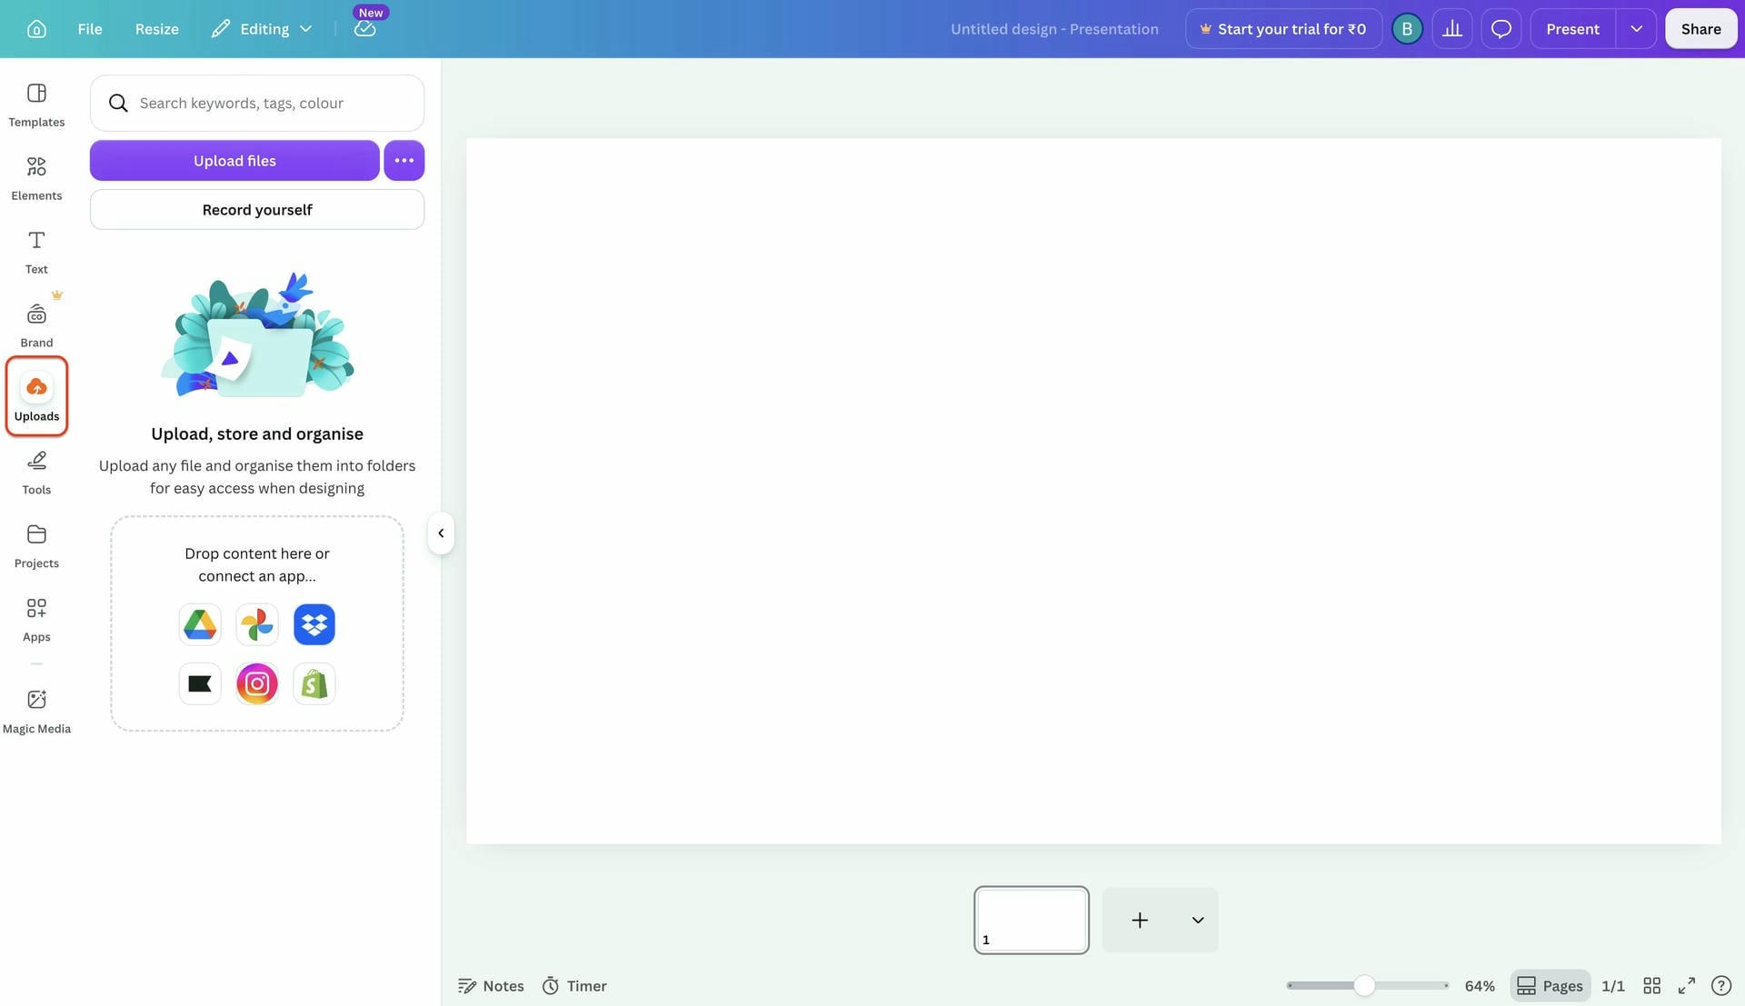
Task: Click the 1/1 page counter
Action: click(1613, 986)
